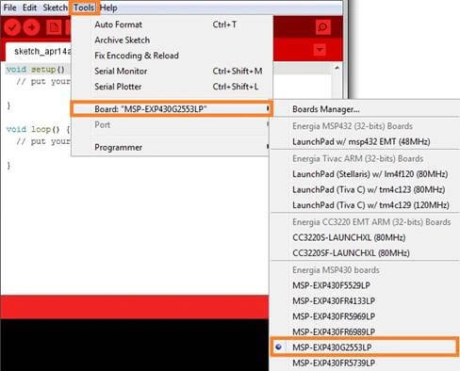Switch to the sketch_apr14a tab

(39, 52)
